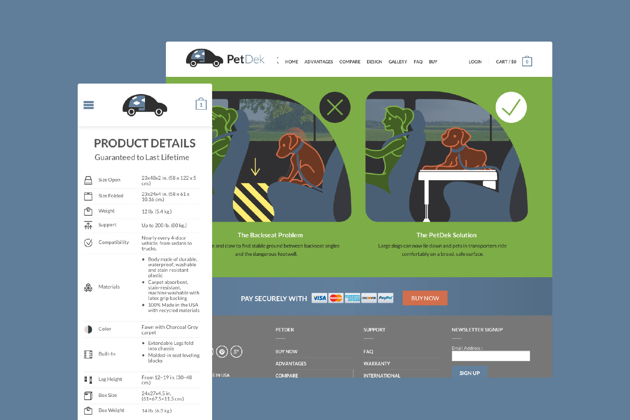630x420 pixels.
Task: Go to HOME in the navigation
Action: tap(291, 62)
